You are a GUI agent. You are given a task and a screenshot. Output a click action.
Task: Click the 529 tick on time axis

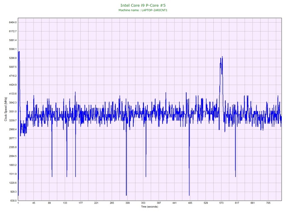click(x=206, y=203)
